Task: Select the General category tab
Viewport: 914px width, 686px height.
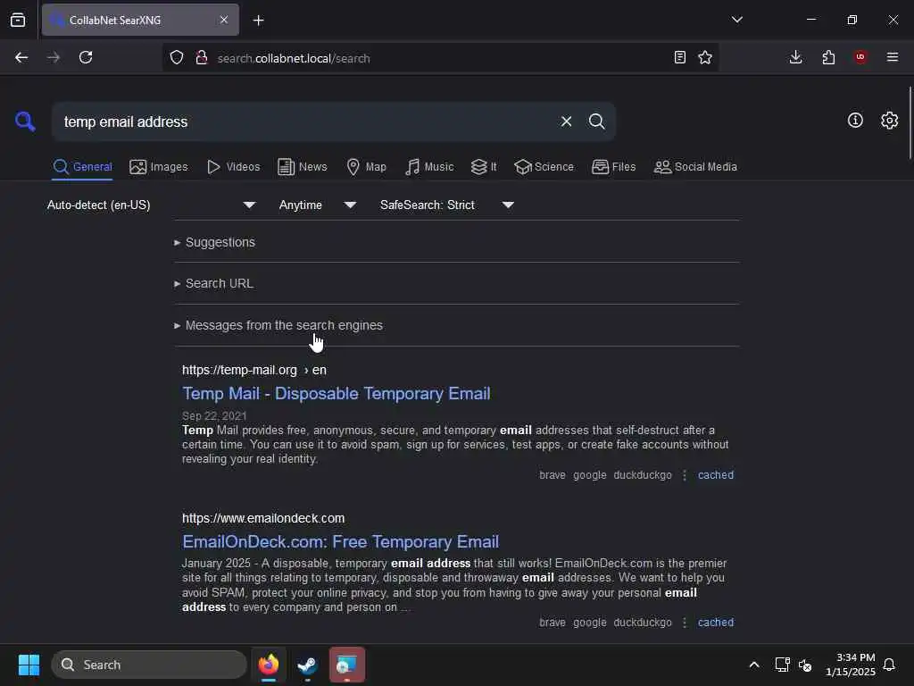Action: [82, 167]
